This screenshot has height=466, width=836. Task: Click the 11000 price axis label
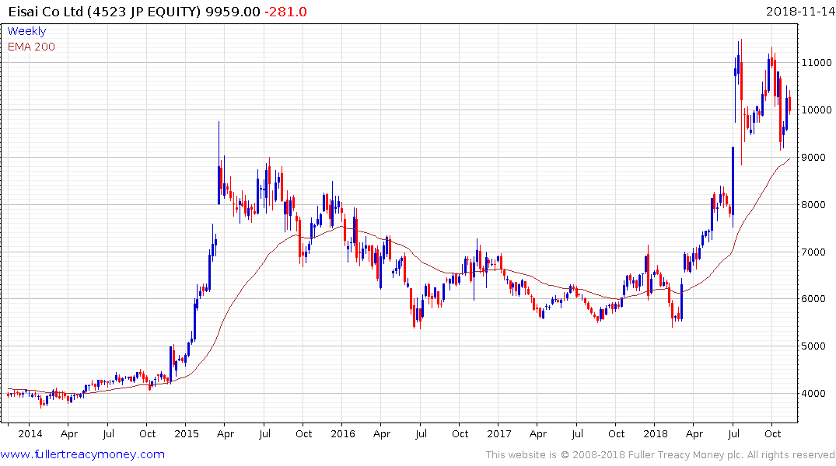click(x=817, y=62)
